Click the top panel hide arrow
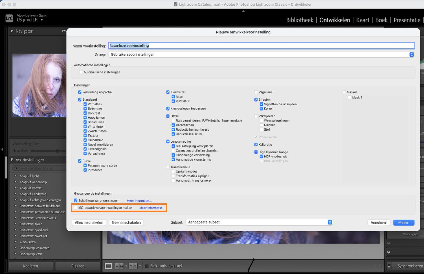Image resolution: width=424 pixels, height=274 pixels. (x=243, y=11)
